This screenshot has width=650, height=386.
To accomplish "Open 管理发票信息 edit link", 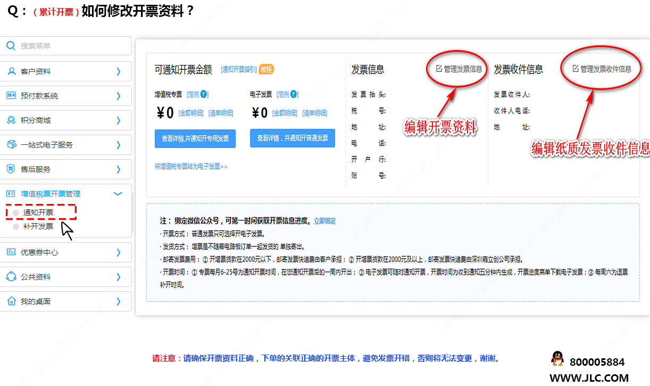I will tap(459, 69).
